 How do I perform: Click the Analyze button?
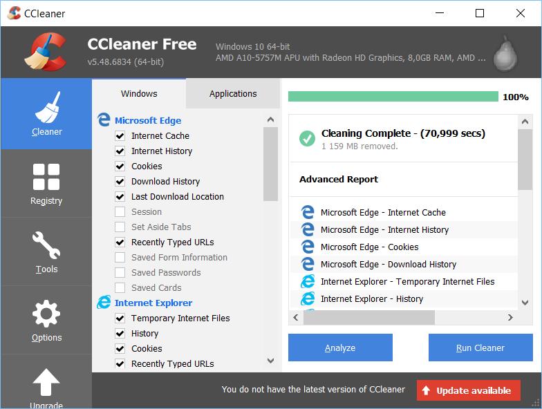pyautogui.click(x=340, y=348)
